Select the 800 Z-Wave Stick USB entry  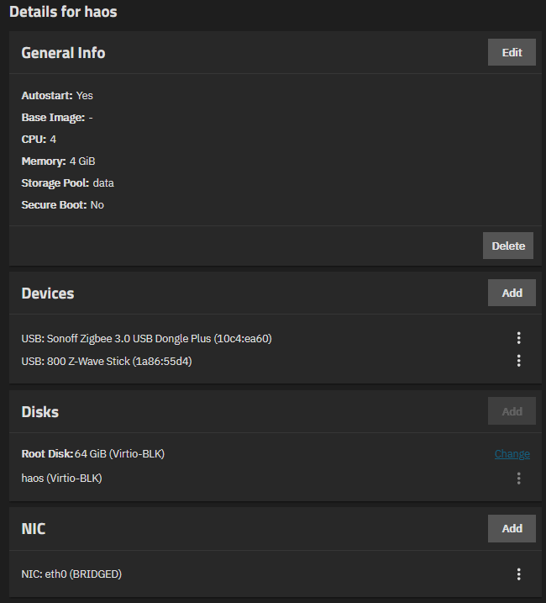[107, 361]
